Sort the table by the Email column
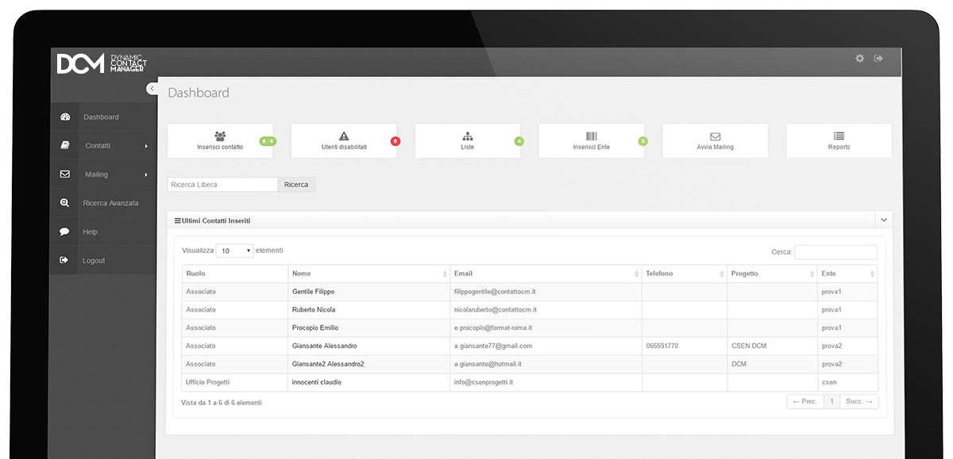 (x=546, y=273)
